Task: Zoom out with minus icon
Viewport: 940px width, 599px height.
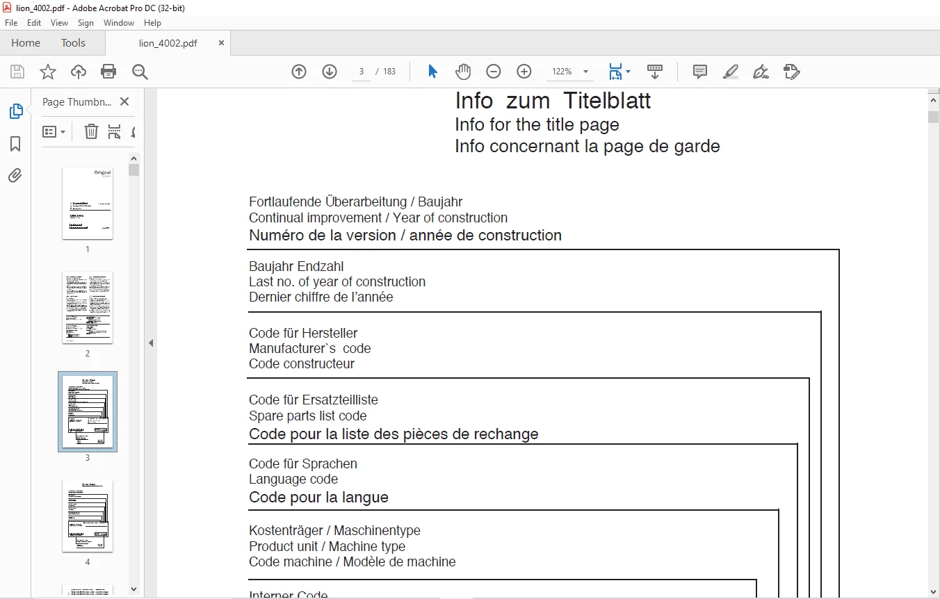Action: click(493, 72)
